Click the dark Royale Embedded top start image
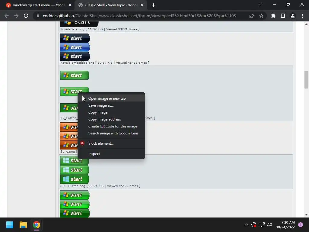This screenshot has height=232, width=309. 75,38
